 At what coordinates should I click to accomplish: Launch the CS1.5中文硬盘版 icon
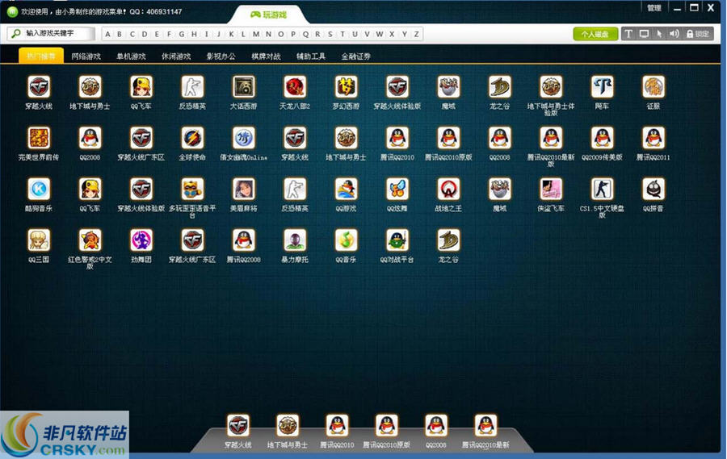[x=602, y=189]
